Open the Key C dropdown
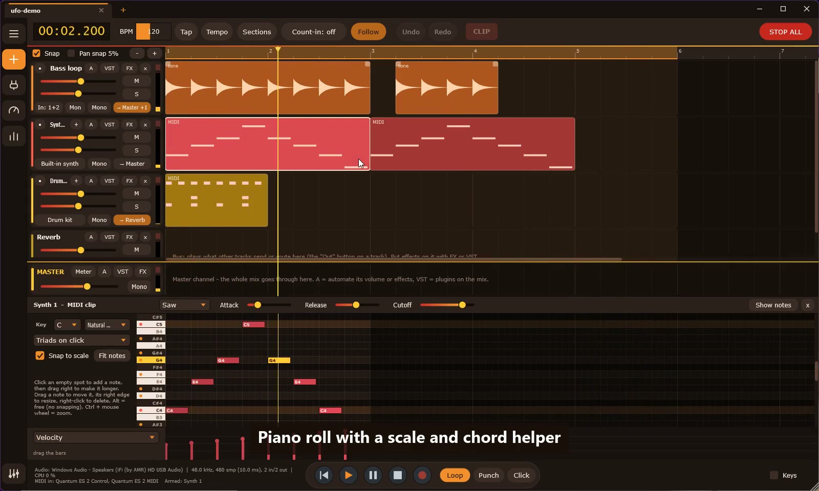This screenshot has height=491, width=819. point(67,325)
